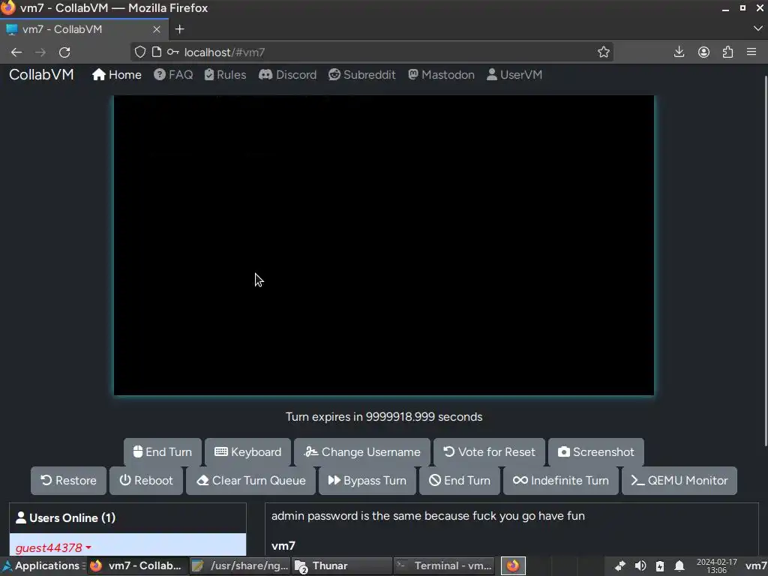Open a new tab with the plus button
Viewport: 768px width, 576px height.
[180, 29]
